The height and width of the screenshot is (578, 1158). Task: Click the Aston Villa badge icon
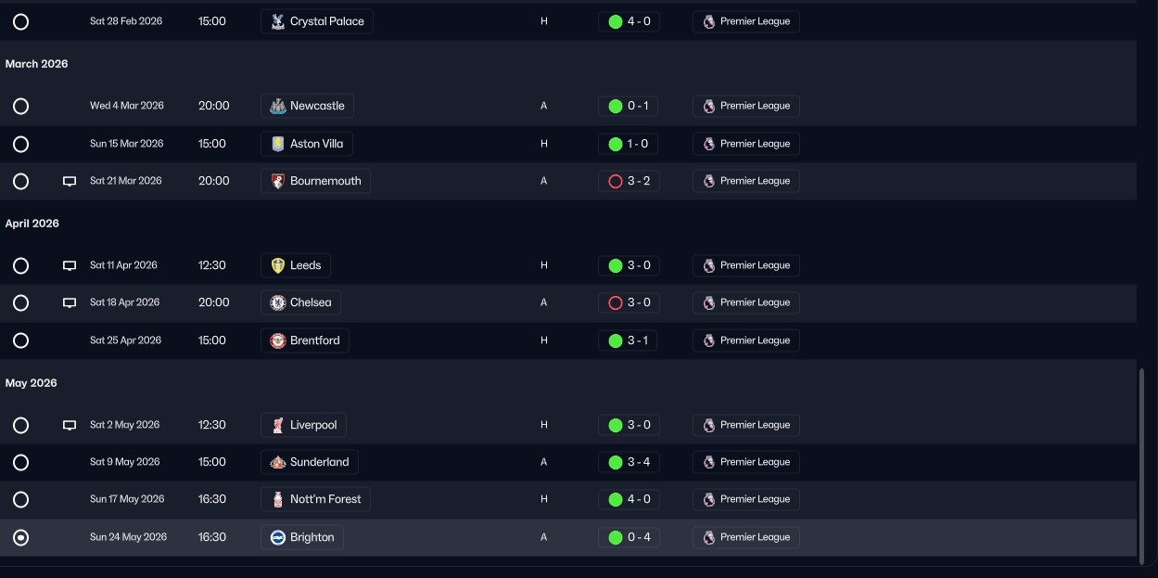(277, 144)
